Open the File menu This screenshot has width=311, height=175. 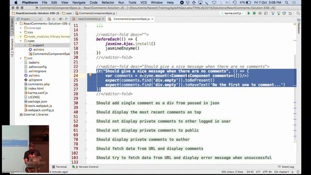pyautogui.click(x=44, y=2)
